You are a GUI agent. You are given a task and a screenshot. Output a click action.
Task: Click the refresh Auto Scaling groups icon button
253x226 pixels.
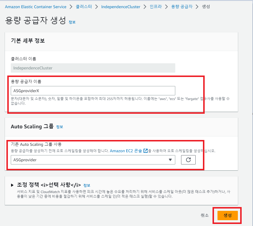click(188, 160)
